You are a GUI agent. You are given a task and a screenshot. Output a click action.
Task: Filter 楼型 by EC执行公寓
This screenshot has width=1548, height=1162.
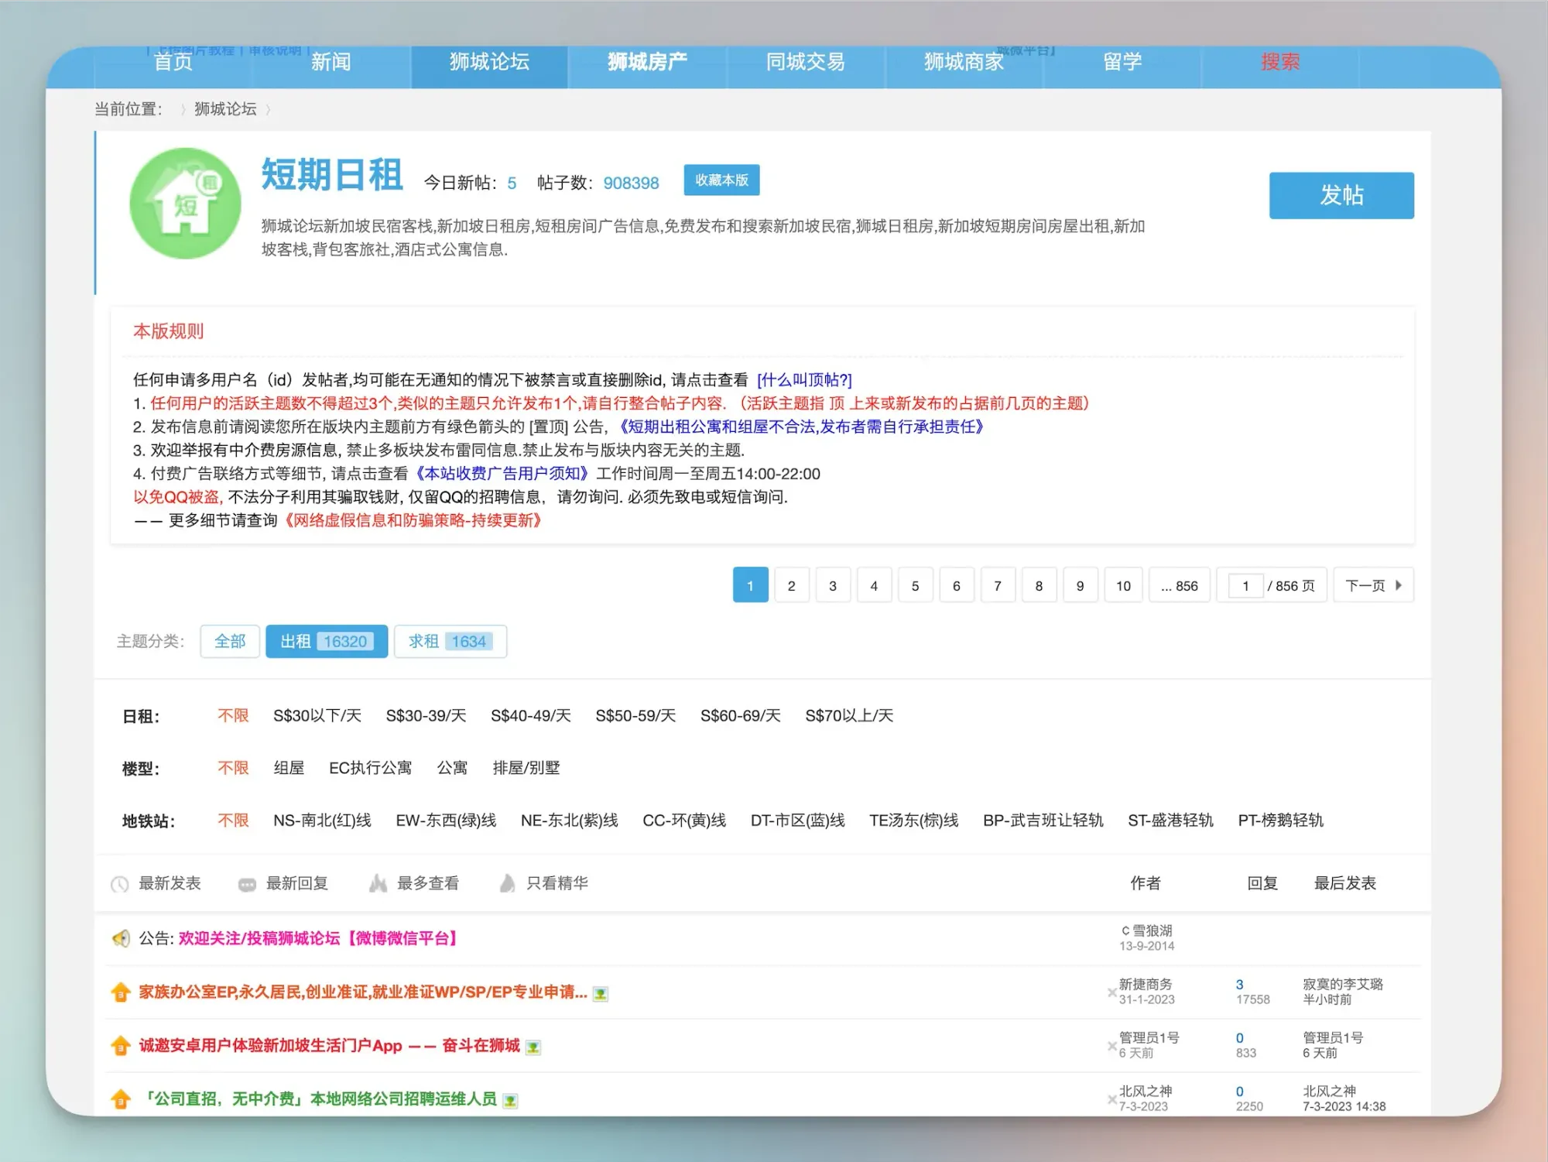371,768
